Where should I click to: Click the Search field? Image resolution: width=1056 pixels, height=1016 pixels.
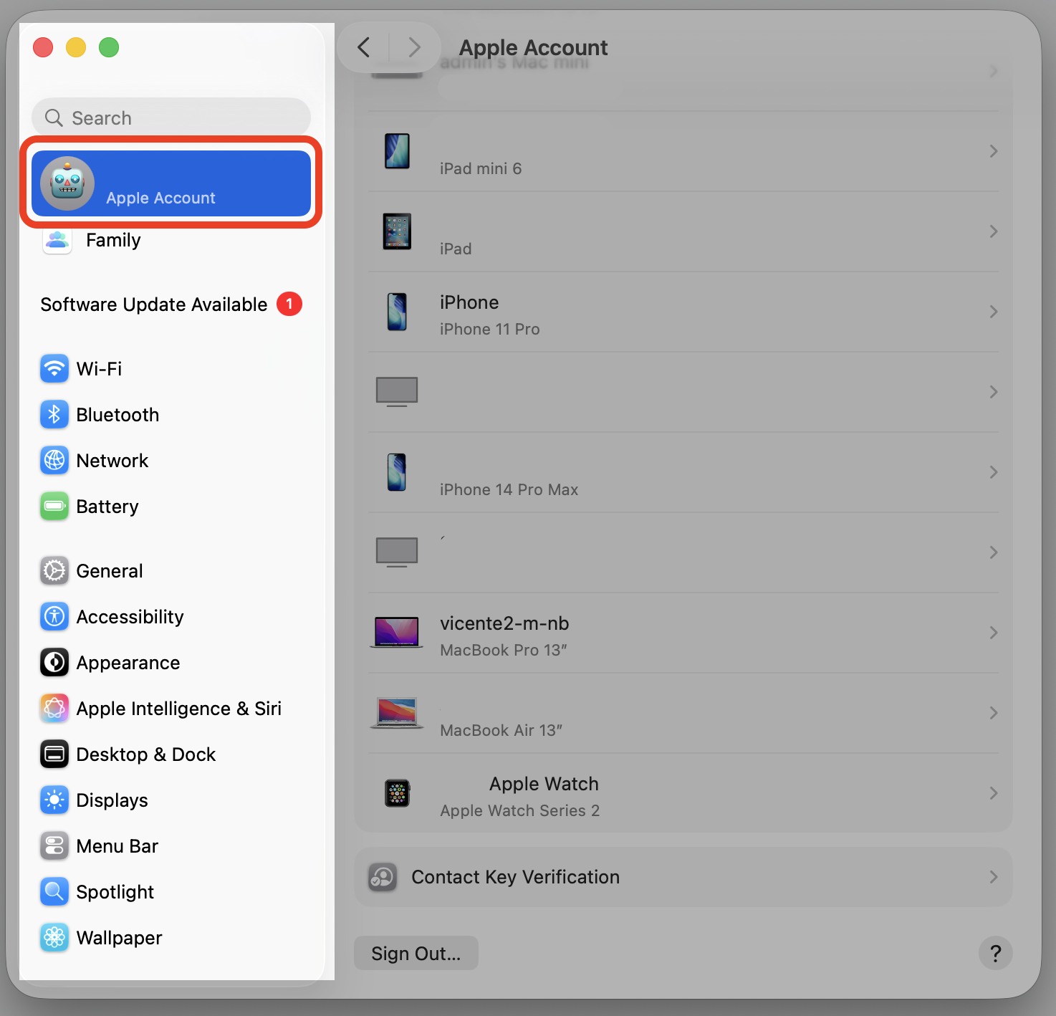point(171,118)
